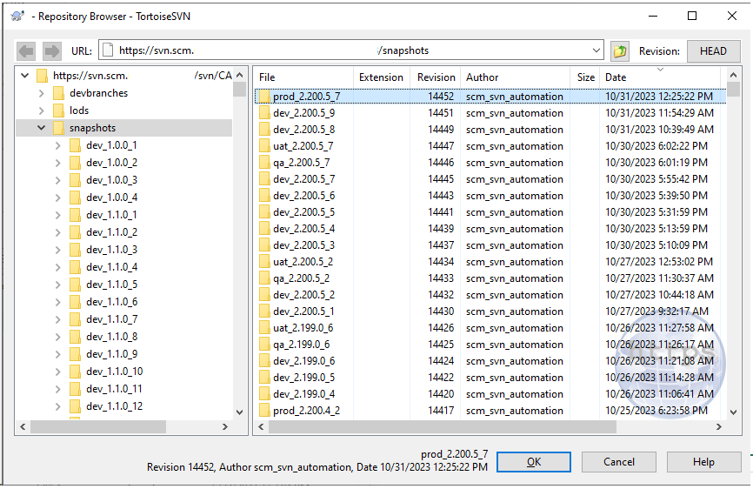Viewport: 753px width, 489px height.
Task: Click inside the URL input field
Action: tap(351, 50)
